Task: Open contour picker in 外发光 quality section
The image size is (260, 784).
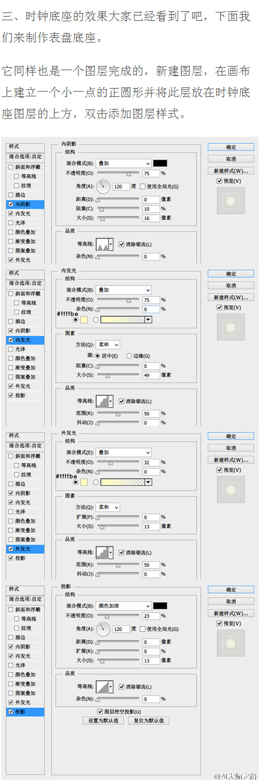Action: (x=104, y=553)
